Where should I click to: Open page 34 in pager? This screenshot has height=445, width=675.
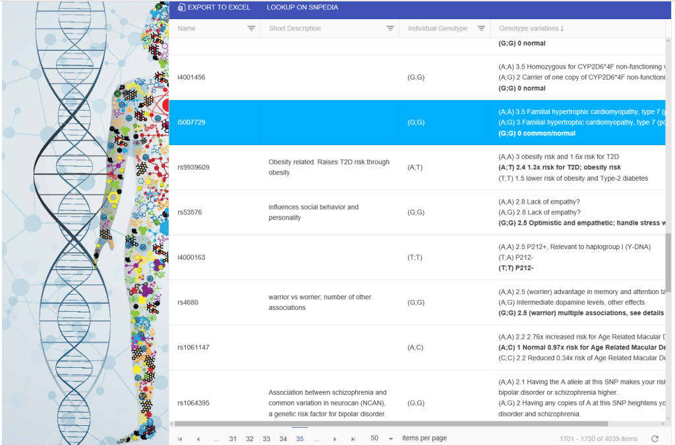pyautogui.click(x=283, y=439)
